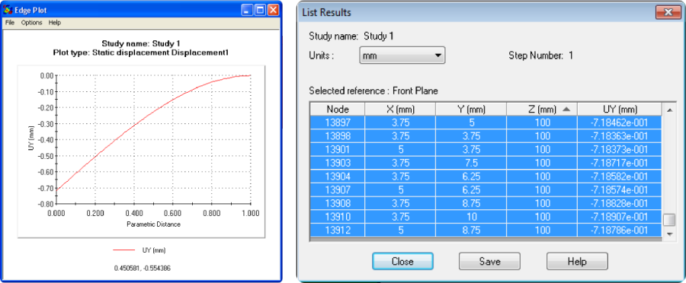
Task: Select the row for node 13898
Action: point(486,136)
